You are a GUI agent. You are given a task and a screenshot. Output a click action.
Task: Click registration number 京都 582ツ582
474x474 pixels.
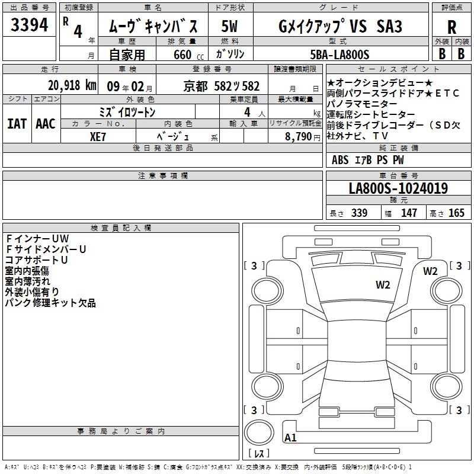(221, 87)
